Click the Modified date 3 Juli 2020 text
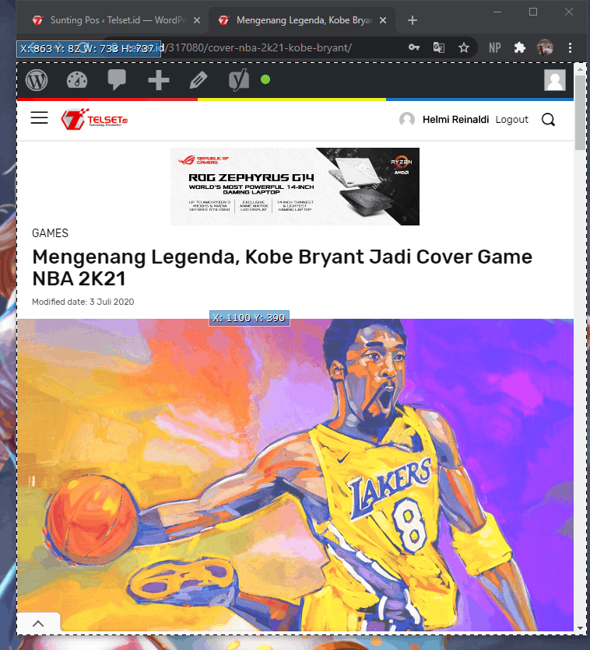Image resolution: width=590 pixels, height=650 pixels. [83, 302]
